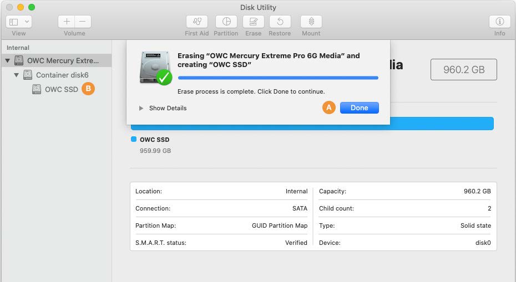Screen dimensions: 516x282
Task: Click the Restore toolbar icon
Action: click(280, 22)
